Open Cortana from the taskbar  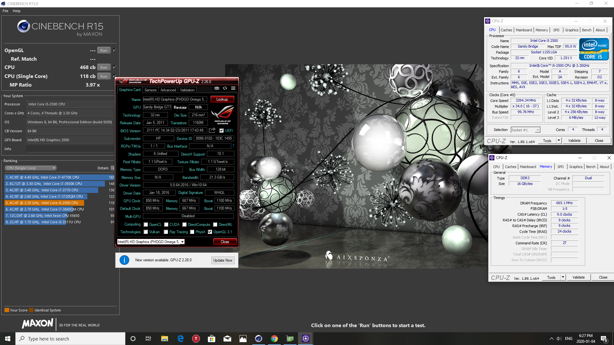coord(133,339)
